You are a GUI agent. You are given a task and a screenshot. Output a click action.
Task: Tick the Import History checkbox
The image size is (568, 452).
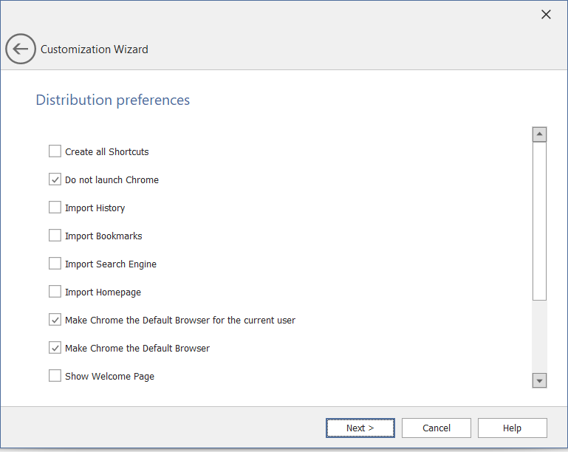tap(55, 208)
